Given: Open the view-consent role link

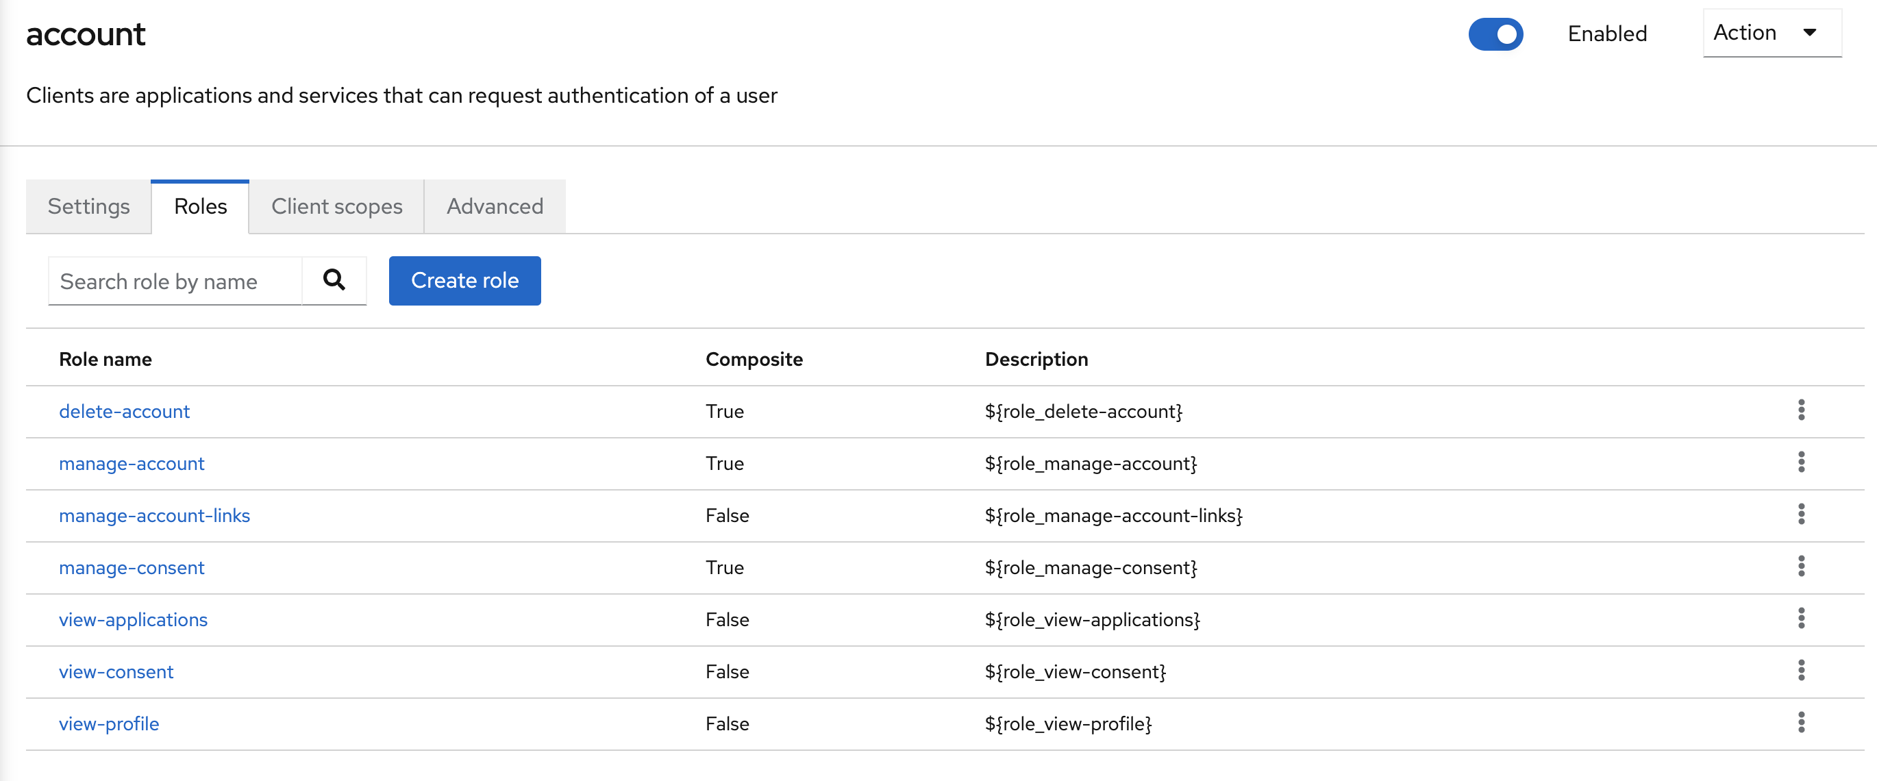Looking at the screenshot, I should point(116,671).
